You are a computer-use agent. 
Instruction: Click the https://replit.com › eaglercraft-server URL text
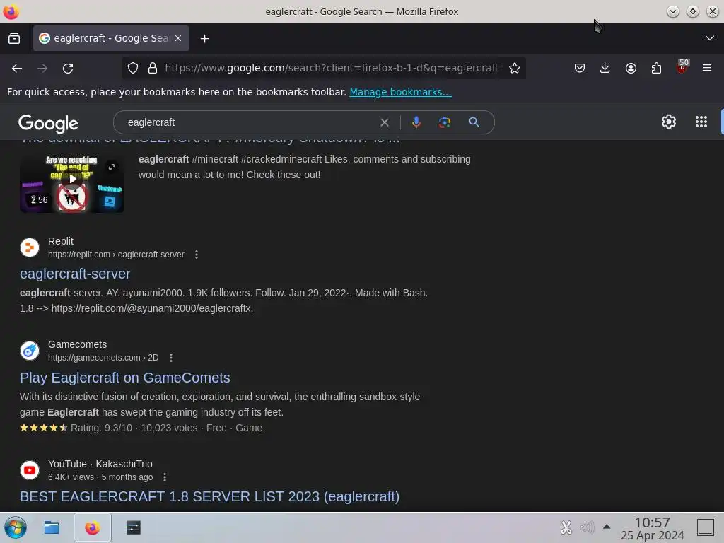tap(116, 255)
